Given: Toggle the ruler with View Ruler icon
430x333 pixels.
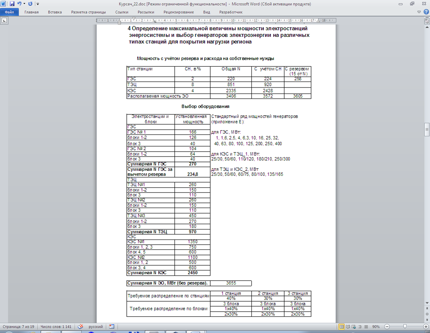Looking at the screenshot, I should [x=427, y=21].
